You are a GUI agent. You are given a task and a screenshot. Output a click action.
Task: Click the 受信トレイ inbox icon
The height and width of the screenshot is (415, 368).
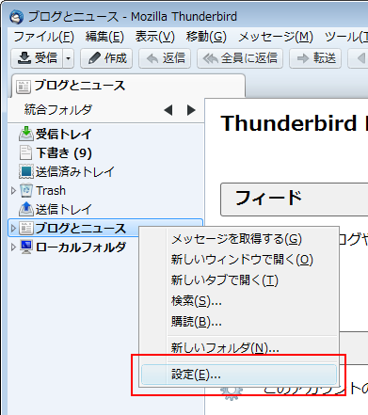[x=26, y=134]
